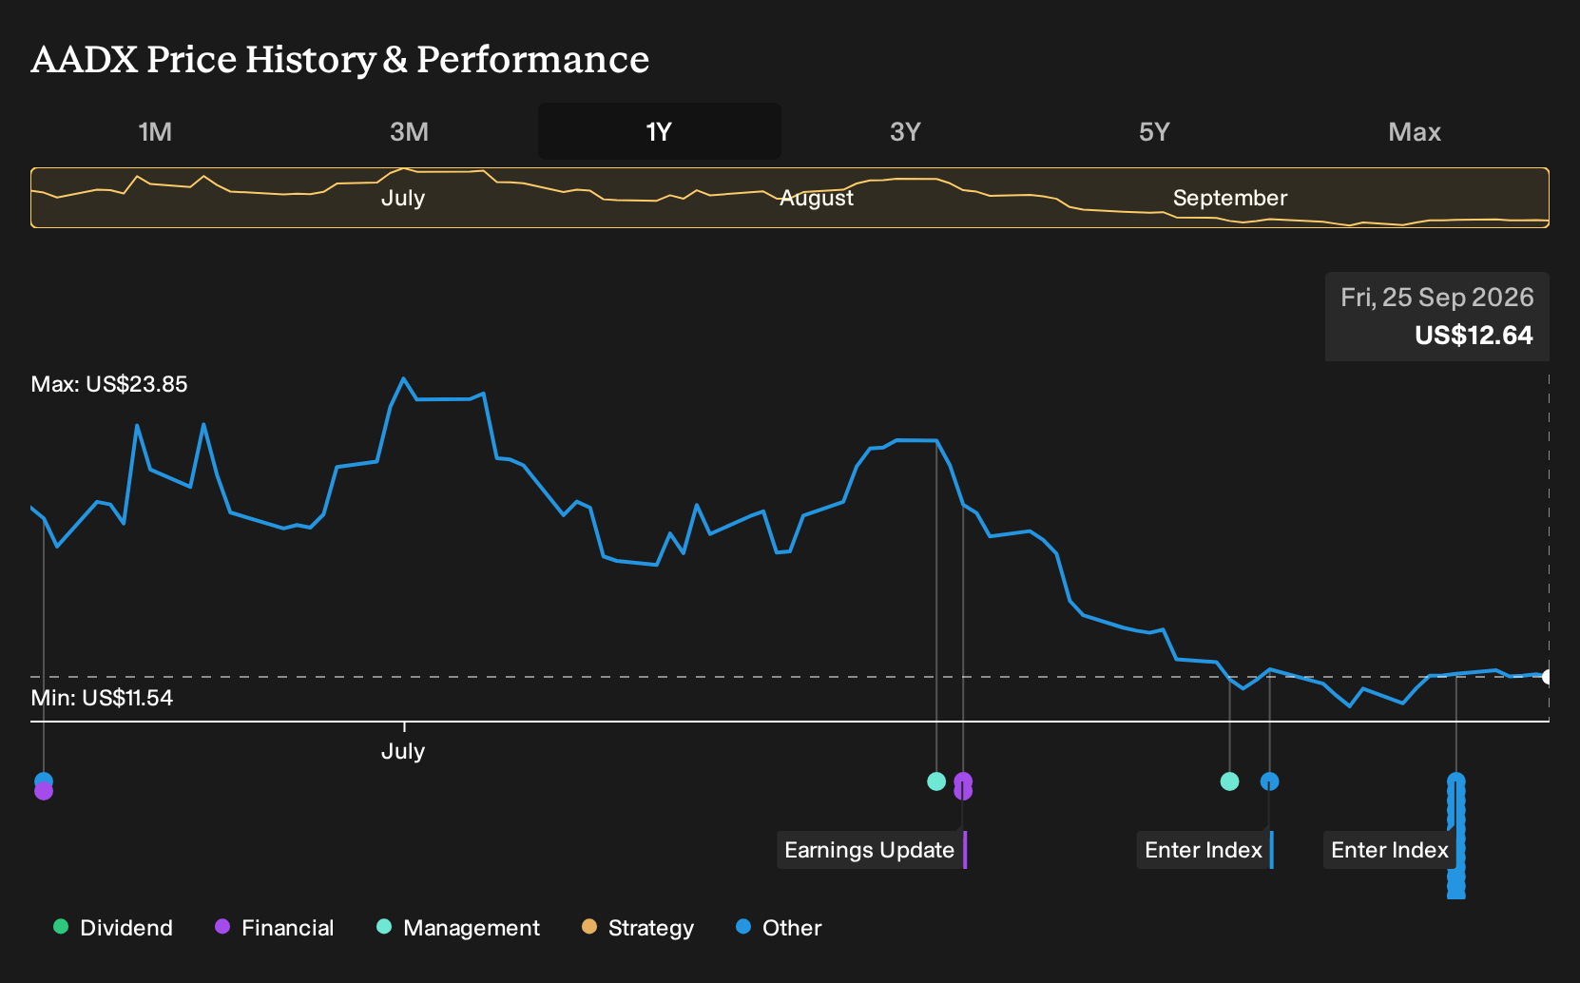Image resolution: width=1580 pixels, height=983 pixels.
Task: Show the Max time range
Action: [1414, 131]
